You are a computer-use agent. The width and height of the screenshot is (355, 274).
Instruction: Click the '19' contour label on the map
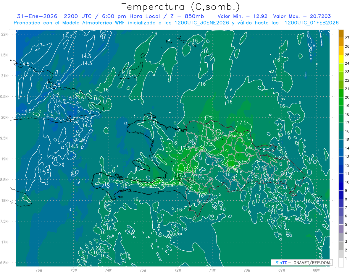pos(186,170)
